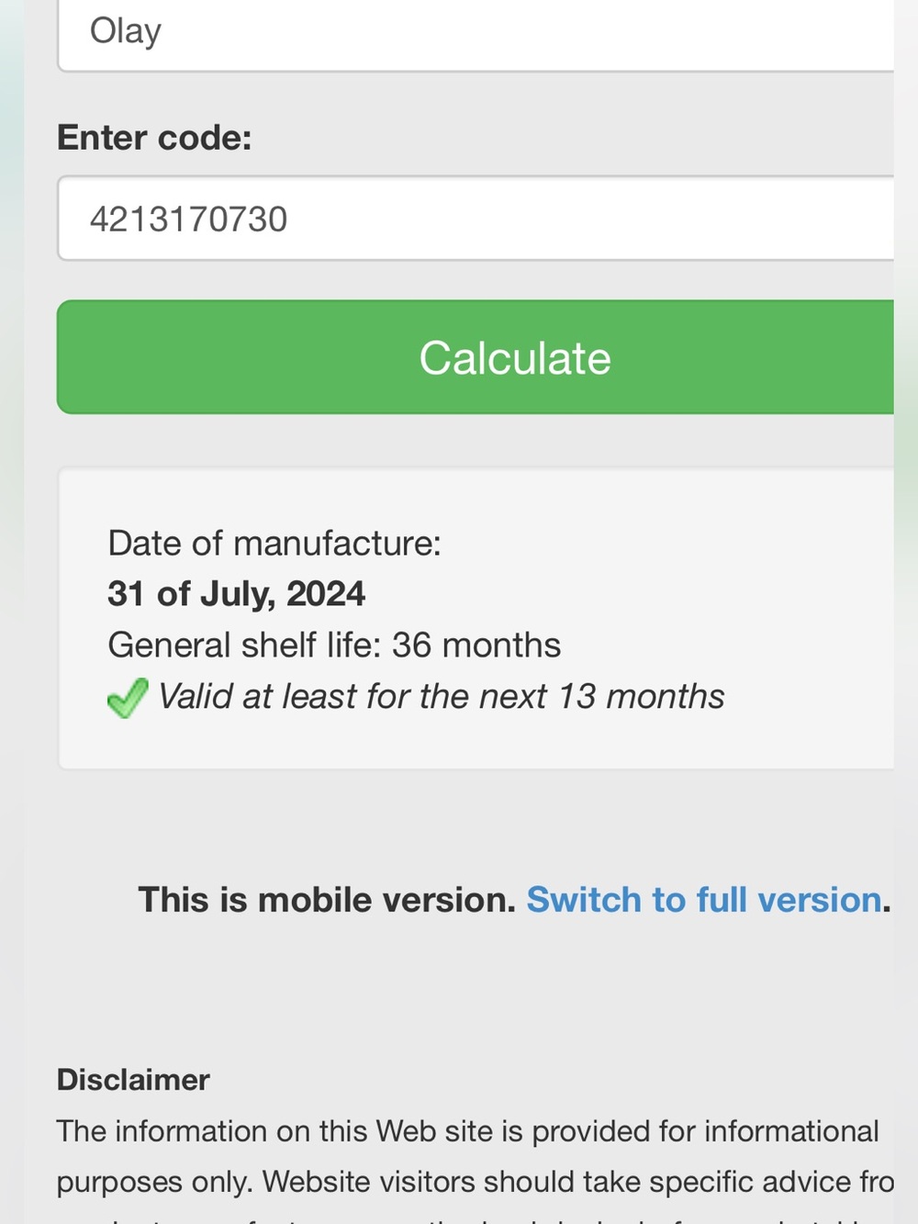The image size is (918, 1224).
Task: Click the This is mobile version text
Action: click(327, 900)
